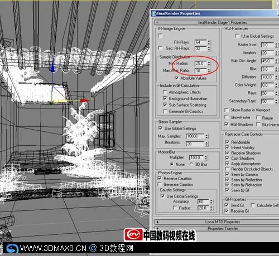The height and width of the screenshot is (256, 279).
Task: Click the Color Weight value field
Action: tap(267, 85)
